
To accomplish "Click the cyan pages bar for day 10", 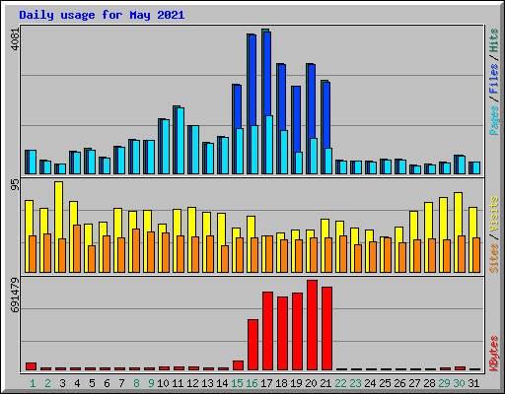I will pos(166,147).
